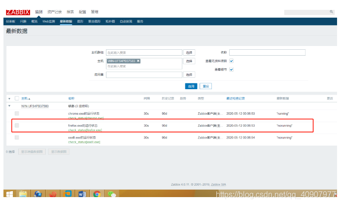Click 选择 button beside 主机 field

tap(189, 61)
